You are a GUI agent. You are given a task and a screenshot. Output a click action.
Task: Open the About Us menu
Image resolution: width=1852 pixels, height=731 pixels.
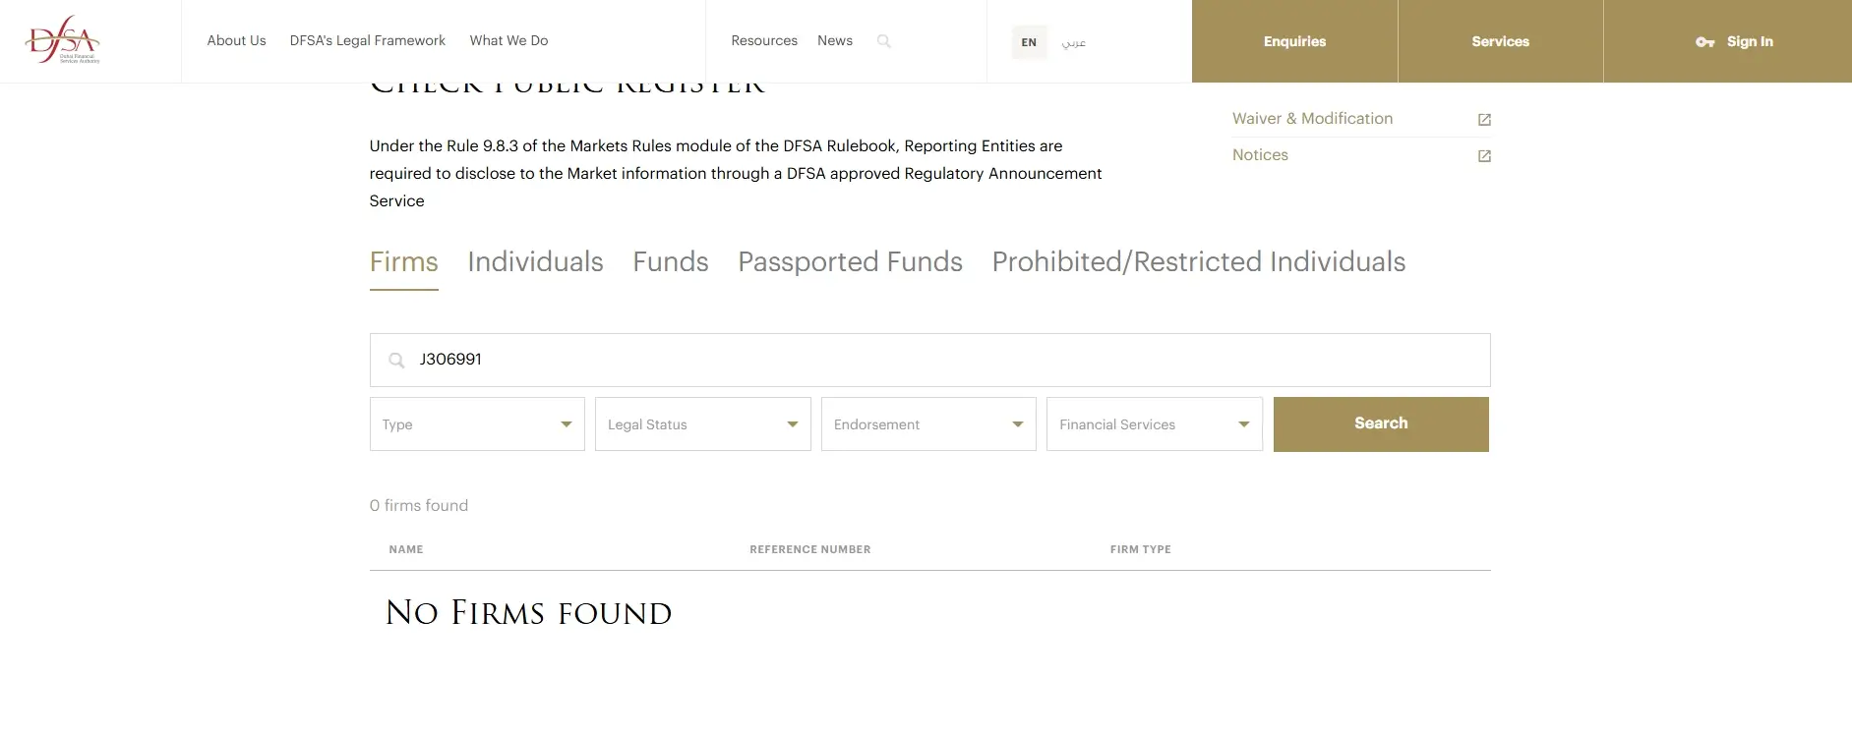[236, 40]
